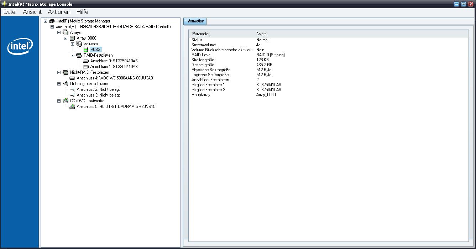Screen dimensions: 476x249
Task: Click the disk icon for Anschluss 1
Action: point(86,67)
